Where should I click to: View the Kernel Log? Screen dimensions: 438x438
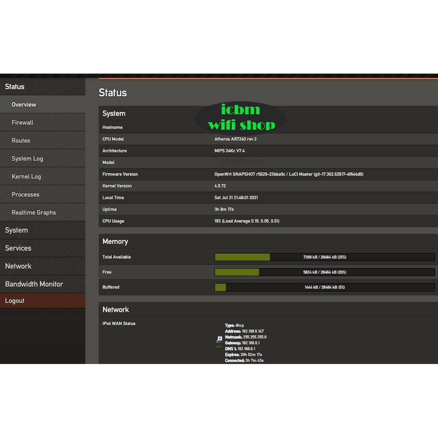point(26,176)
